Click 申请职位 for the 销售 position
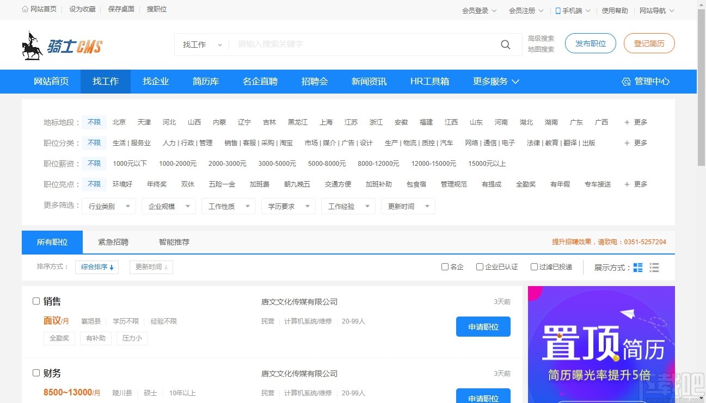This screenshot has width=706, height=403. [x=483, y=326]
